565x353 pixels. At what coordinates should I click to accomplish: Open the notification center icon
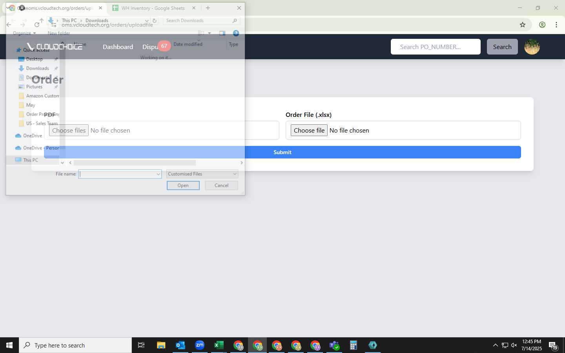pos(553,346)
